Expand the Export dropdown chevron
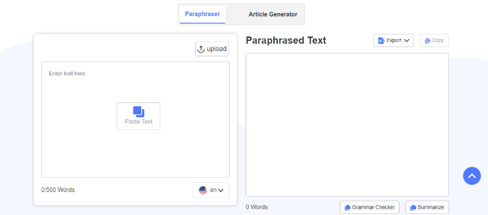Image resolution: width=488 pixels, height=215 pixels. coord(406,40)
